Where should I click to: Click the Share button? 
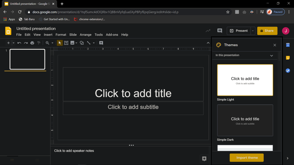267,31
